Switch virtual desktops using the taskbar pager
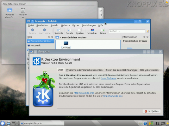The image size is (169, 126). (15, 123)
